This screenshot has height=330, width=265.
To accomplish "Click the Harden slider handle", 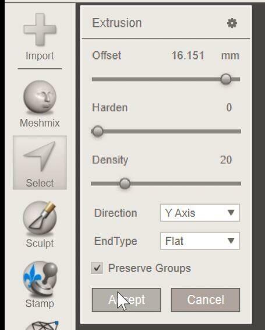I will coord(97,132).
